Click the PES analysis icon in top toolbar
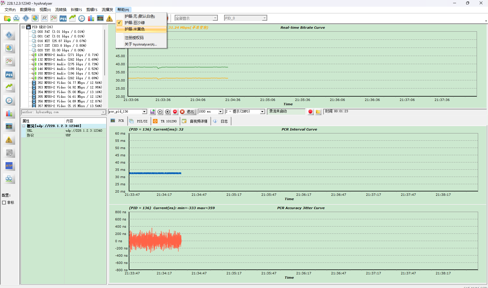This screenshot has height=288, width=488. [x=63, y=19]
